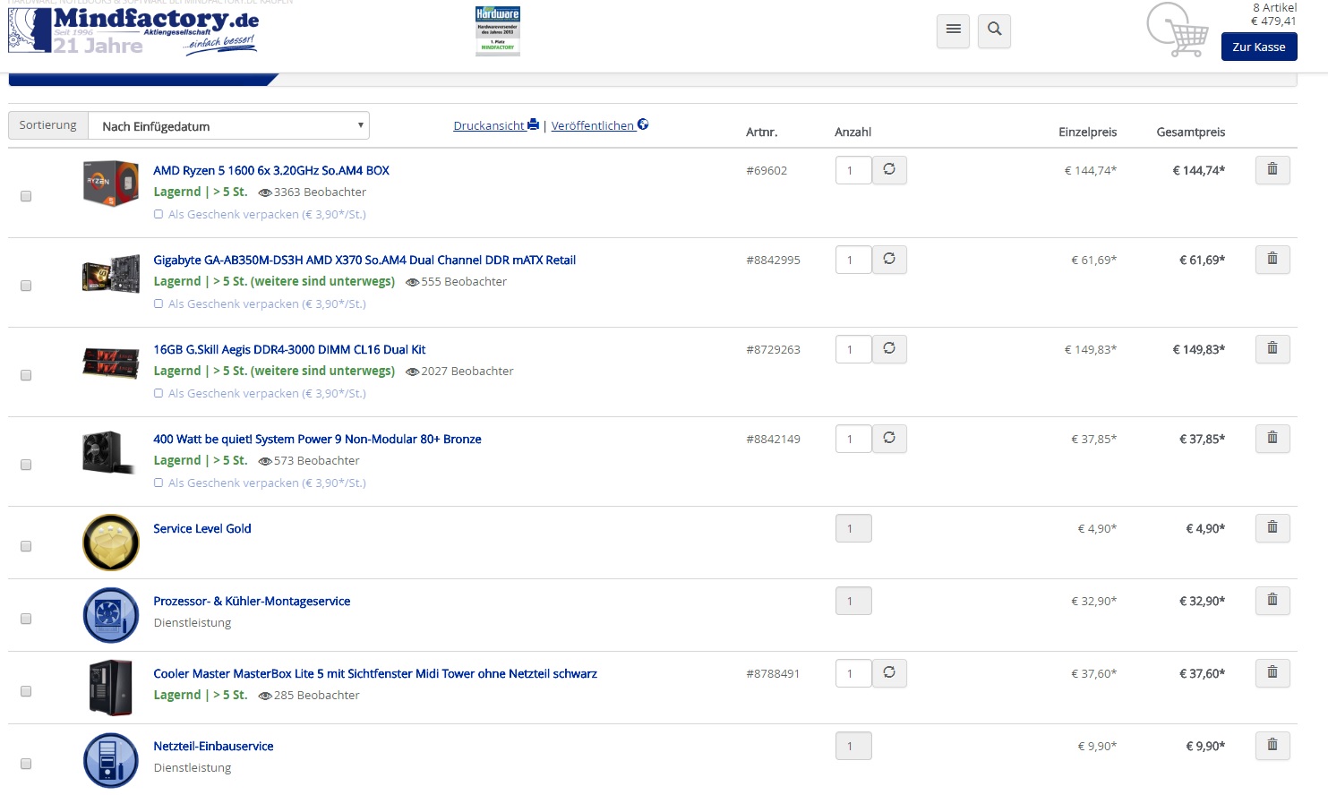
Task: Select the Gigabyte GA-AB350M row checkbox
Action: (x=26, y=286)
